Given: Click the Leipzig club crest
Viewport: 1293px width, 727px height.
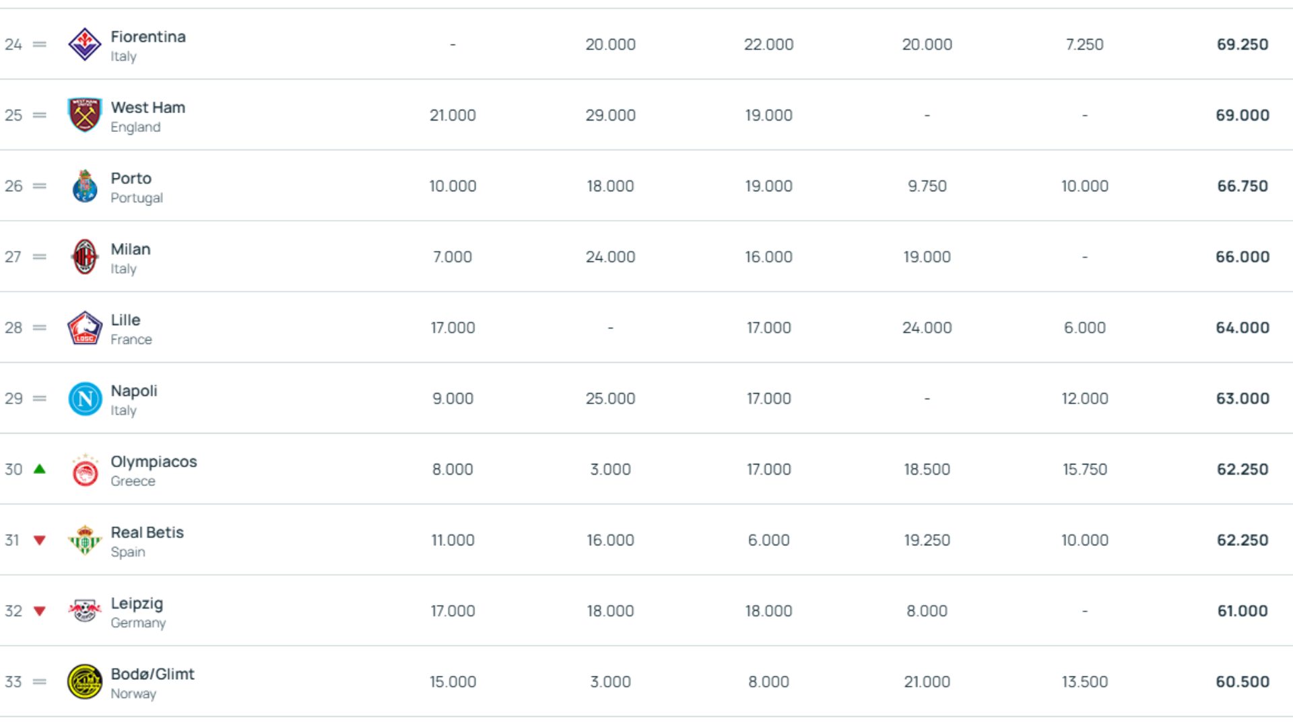Looking at the screenshot, I should [x=85, y=611].
